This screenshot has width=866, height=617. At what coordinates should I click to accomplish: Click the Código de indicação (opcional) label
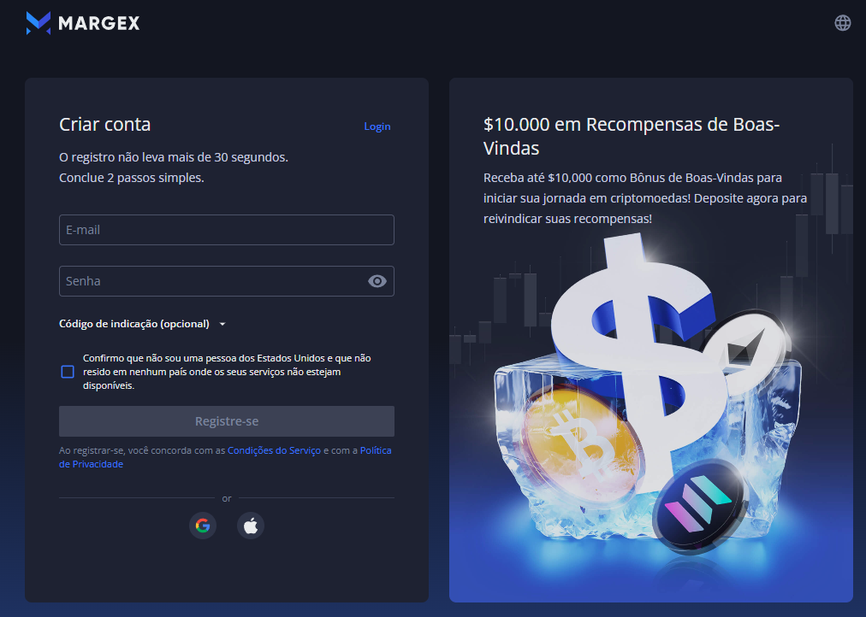(x=134, y=324)
